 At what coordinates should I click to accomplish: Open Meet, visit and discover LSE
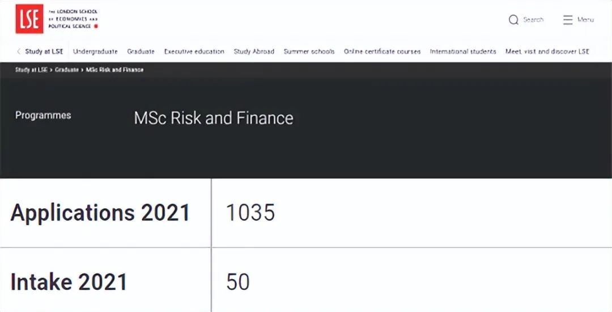547,52
